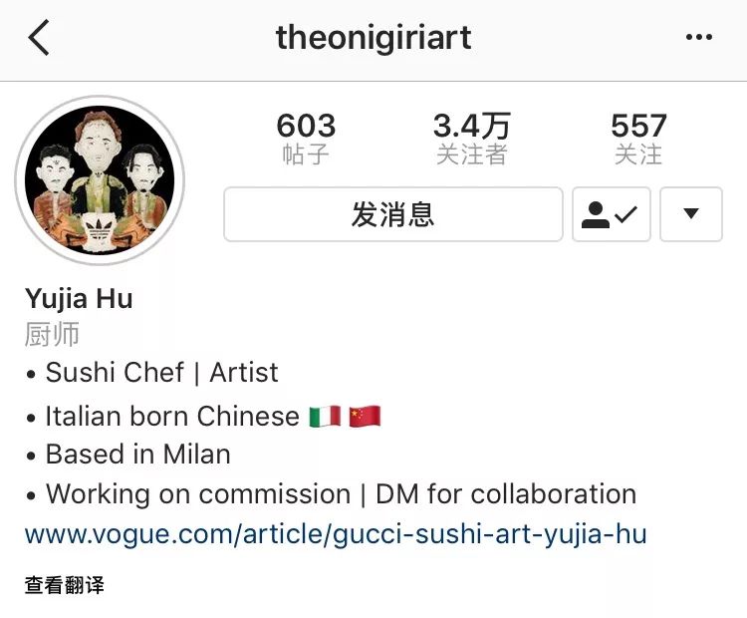
Task: Tap the Italian flag emoji
Action: click(326, 417)
